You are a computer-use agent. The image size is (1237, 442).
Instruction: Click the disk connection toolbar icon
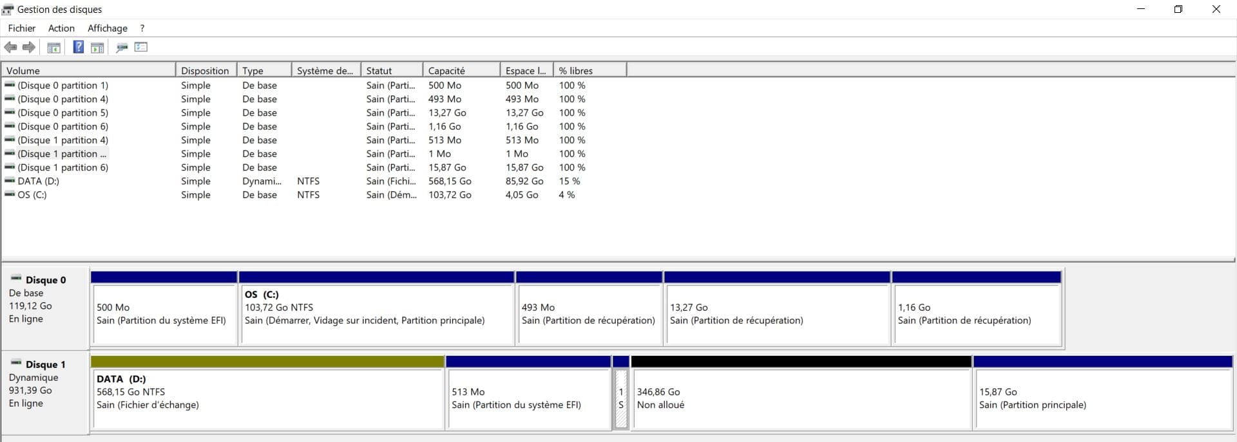pyautogui.click(x=122, y=47)
